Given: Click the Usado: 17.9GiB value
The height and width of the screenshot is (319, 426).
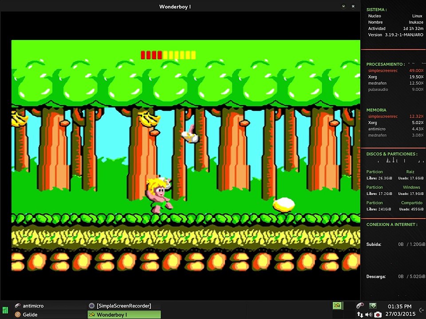Looking at the screenshot, I should (x=411, y=194).
